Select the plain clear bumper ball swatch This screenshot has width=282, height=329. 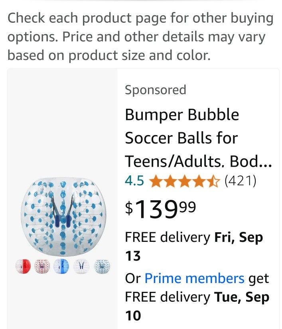click(x=82, y=266)
